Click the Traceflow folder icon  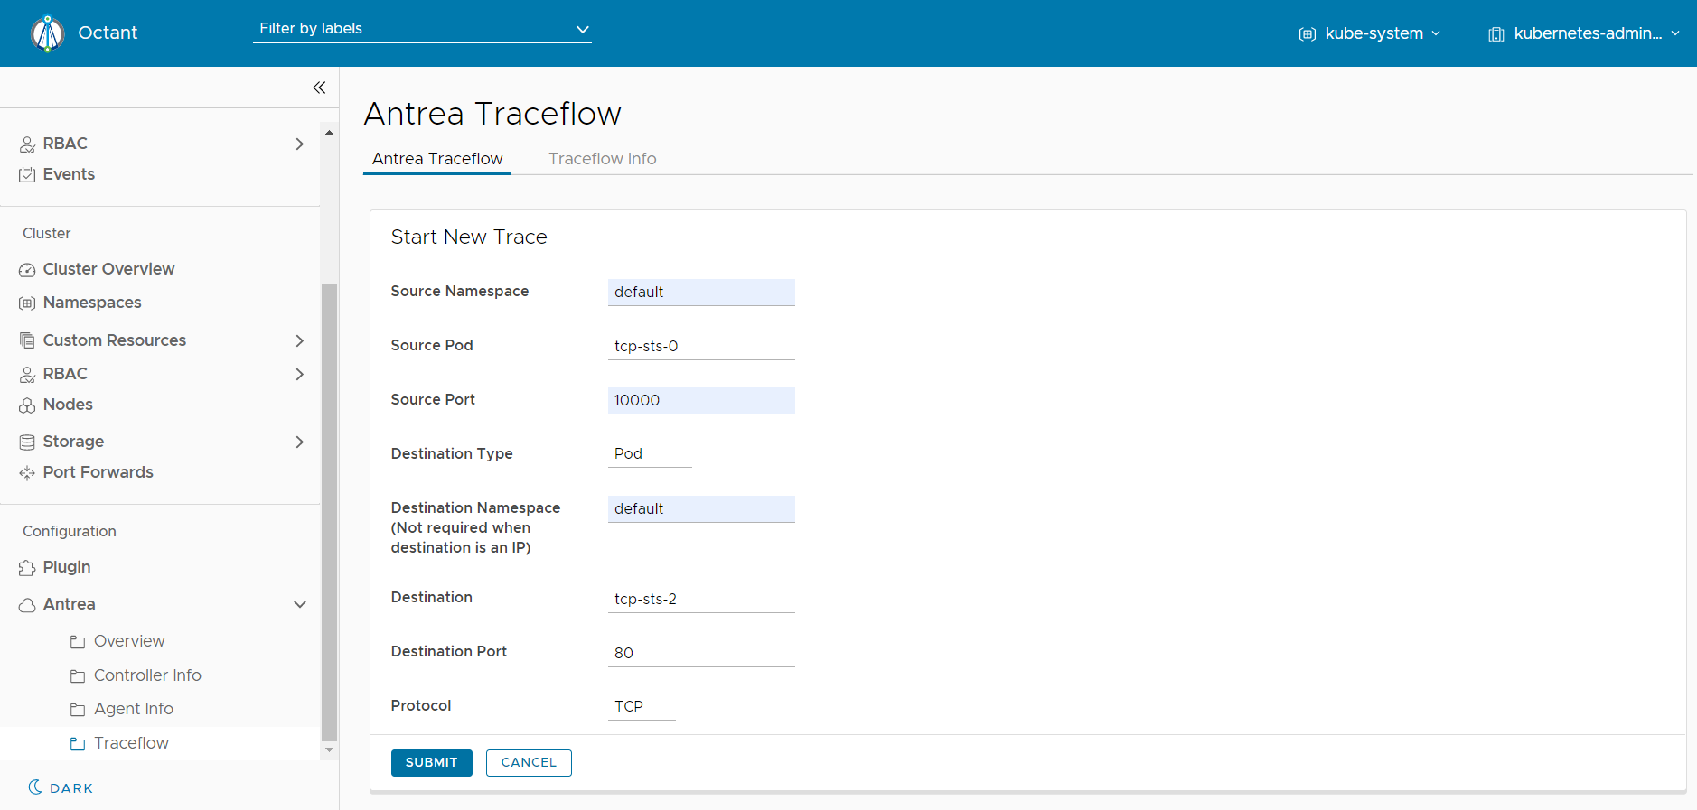coord(78,743)
